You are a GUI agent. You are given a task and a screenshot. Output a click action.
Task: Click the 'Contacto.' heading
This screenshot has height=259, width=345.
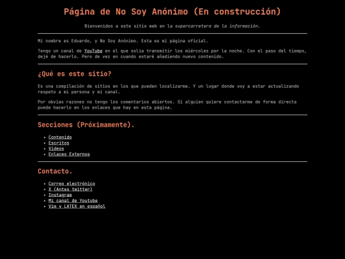(x=55, y=171)
